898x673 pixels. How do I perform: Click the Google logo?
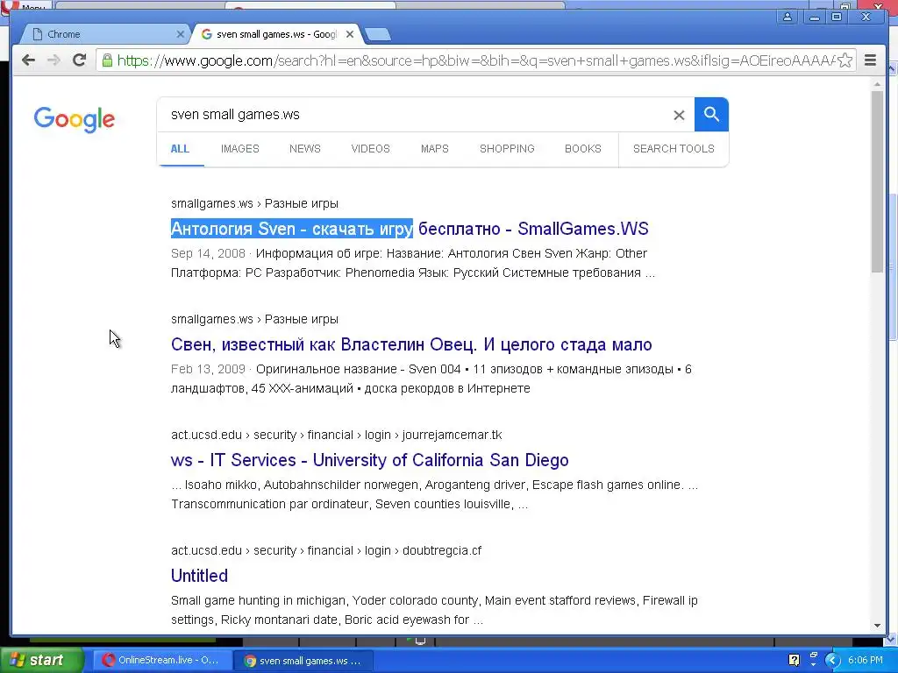75,119
